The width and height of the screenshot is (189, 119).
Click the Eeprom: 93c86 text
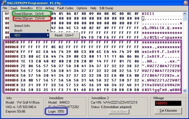coord(15,111)
